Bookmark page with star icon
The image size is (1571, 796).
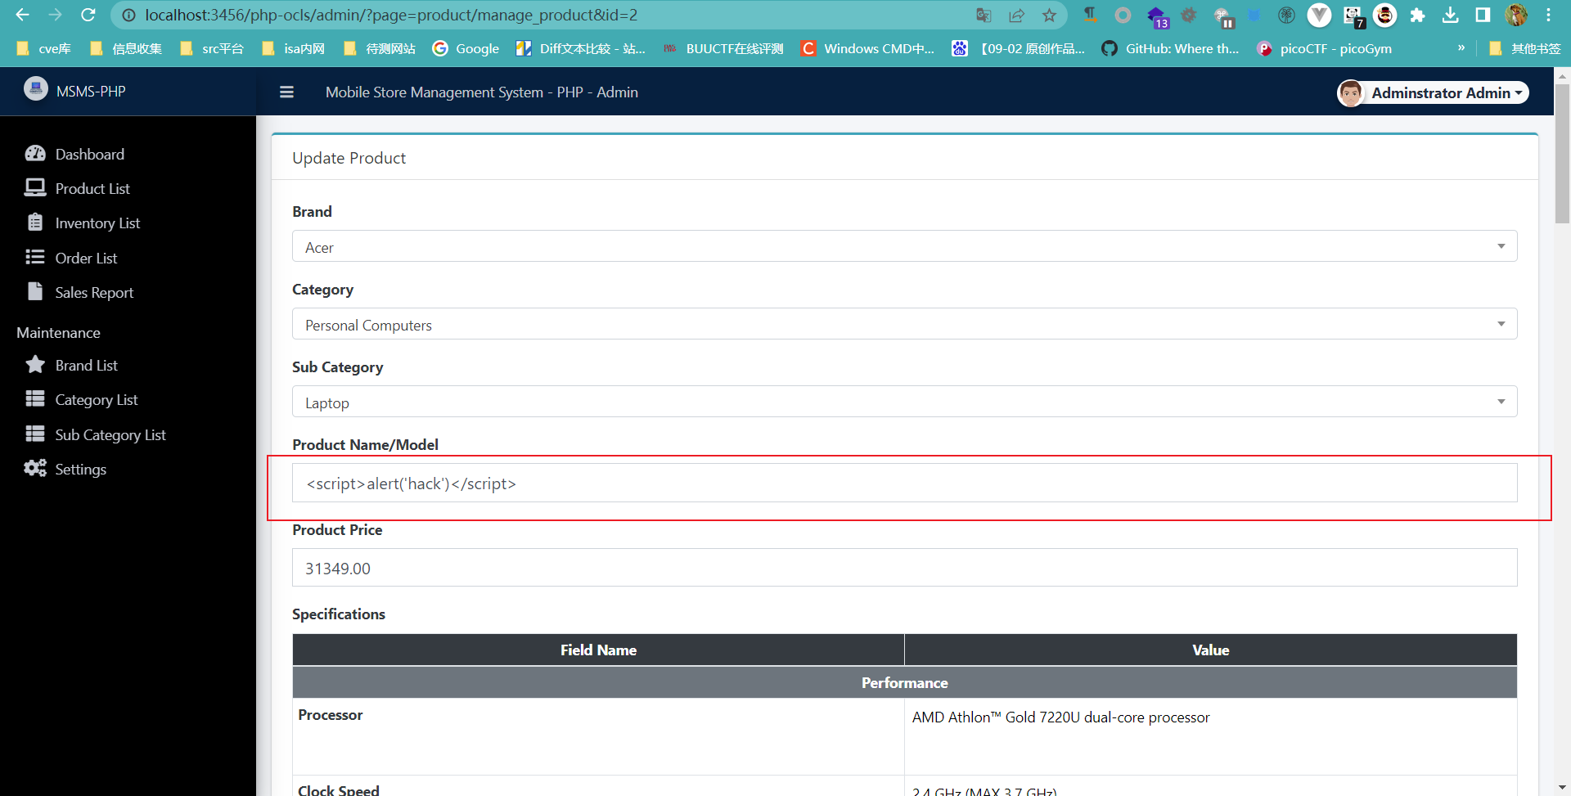point(1049,16)
